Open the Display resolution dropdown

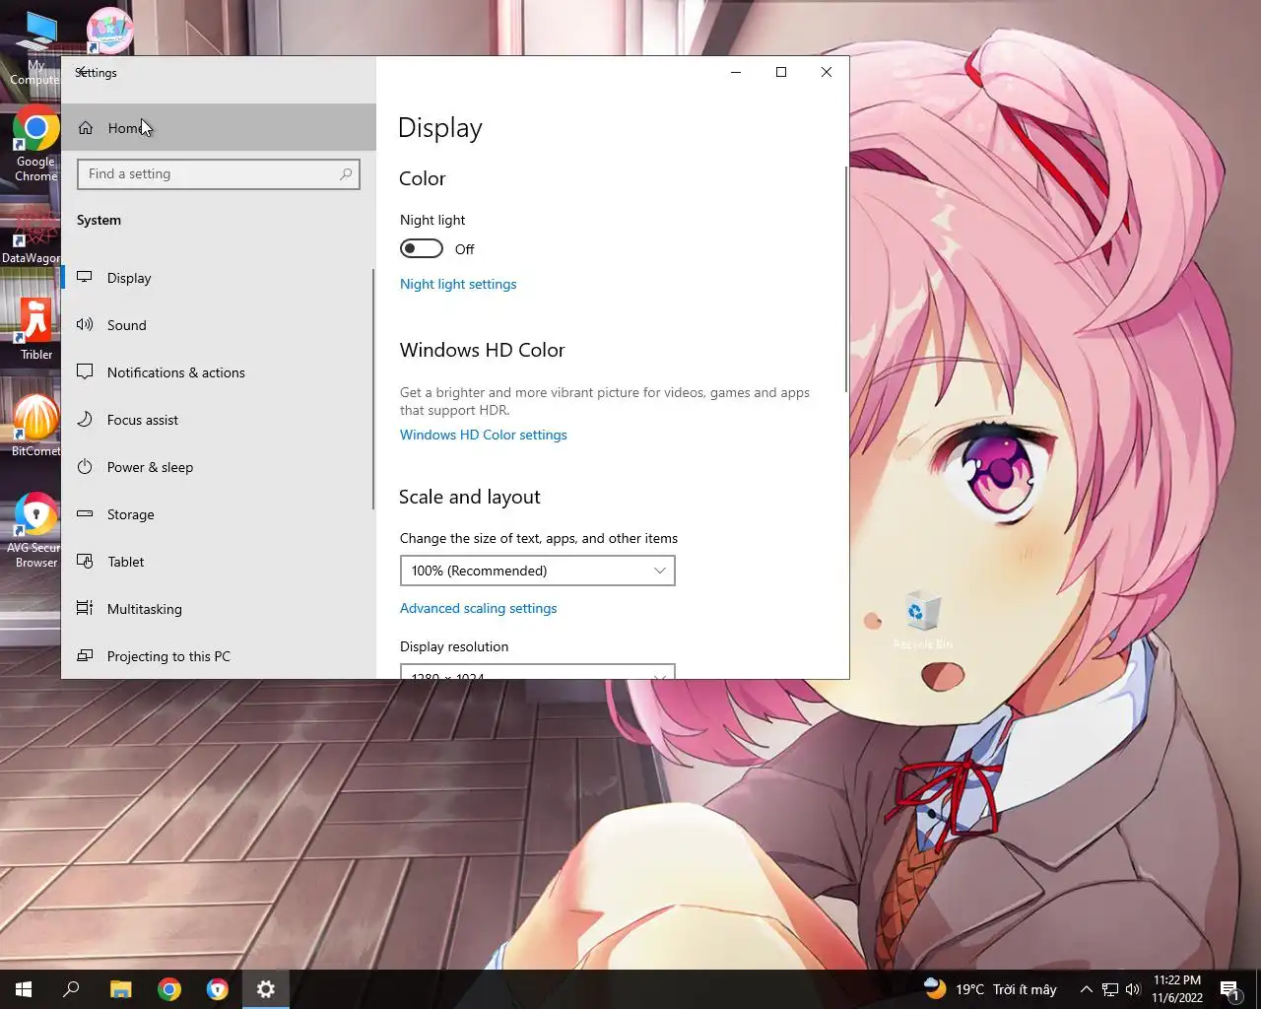pos(537,672)
